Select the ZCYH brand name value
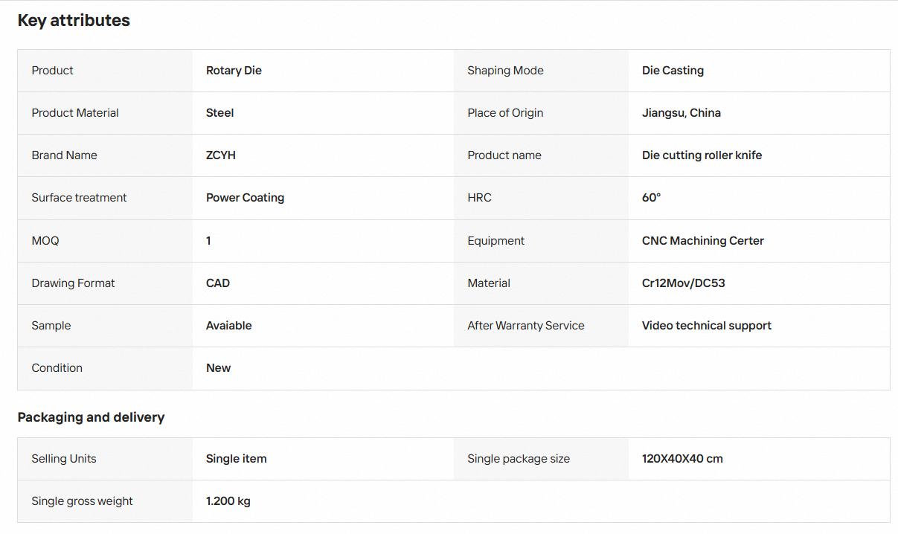Screen dimensions: 898x534 [220, 155]
